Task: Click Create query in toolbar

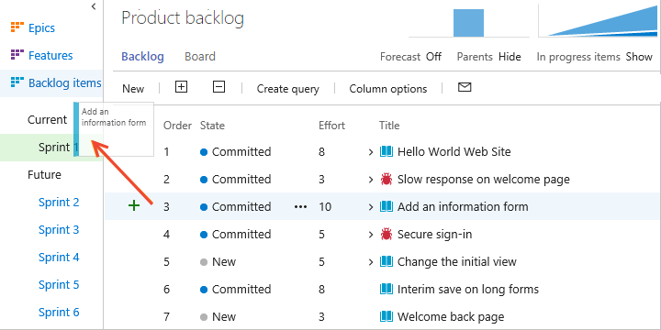Action: pos(288,89)
